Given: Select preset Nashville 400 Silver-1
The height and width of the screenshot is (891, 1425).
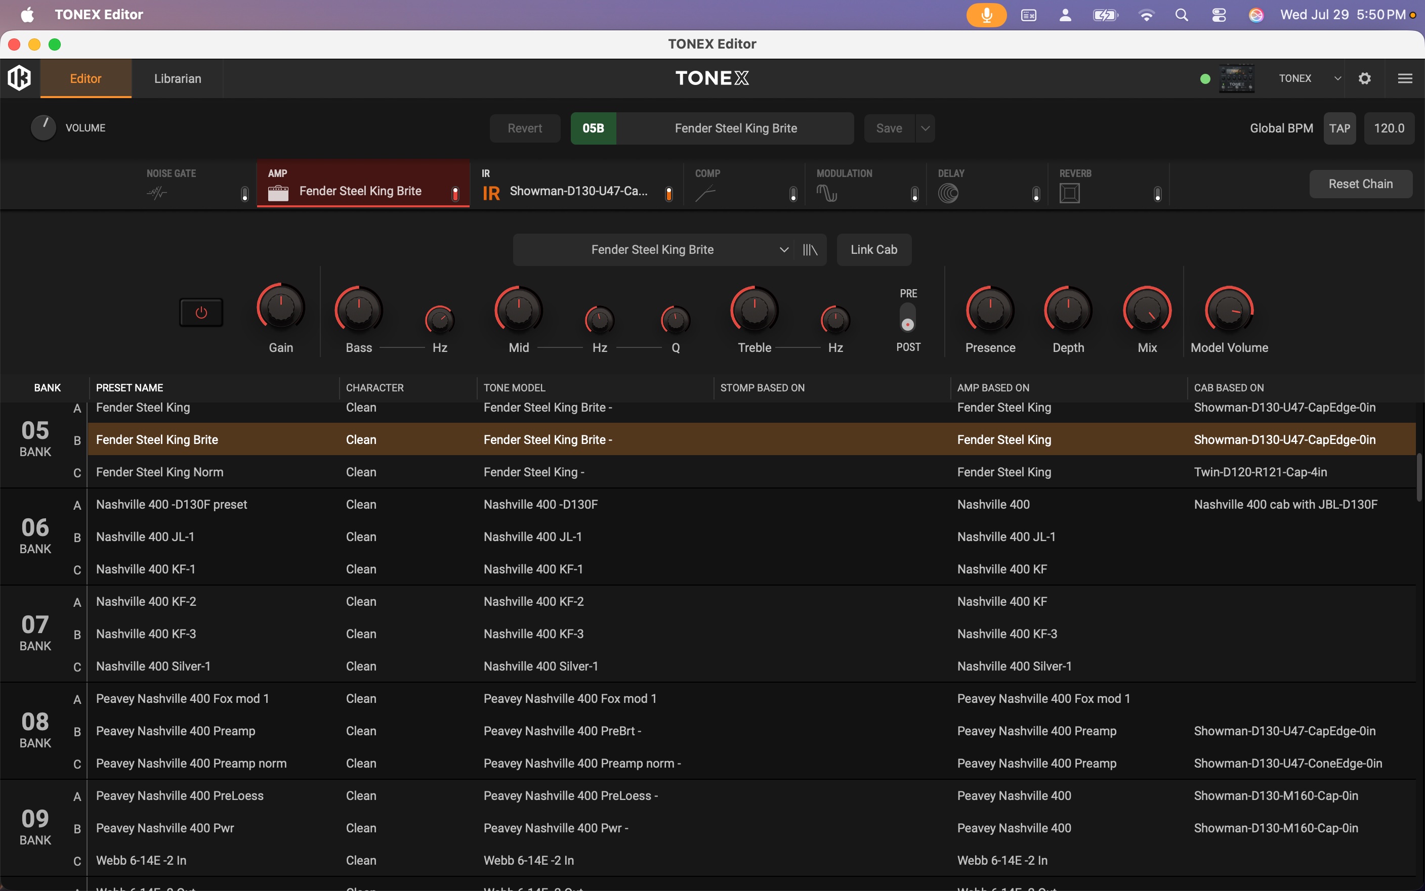Looking at the screenshot, I should pyautogui.click(x=751, y=666).
